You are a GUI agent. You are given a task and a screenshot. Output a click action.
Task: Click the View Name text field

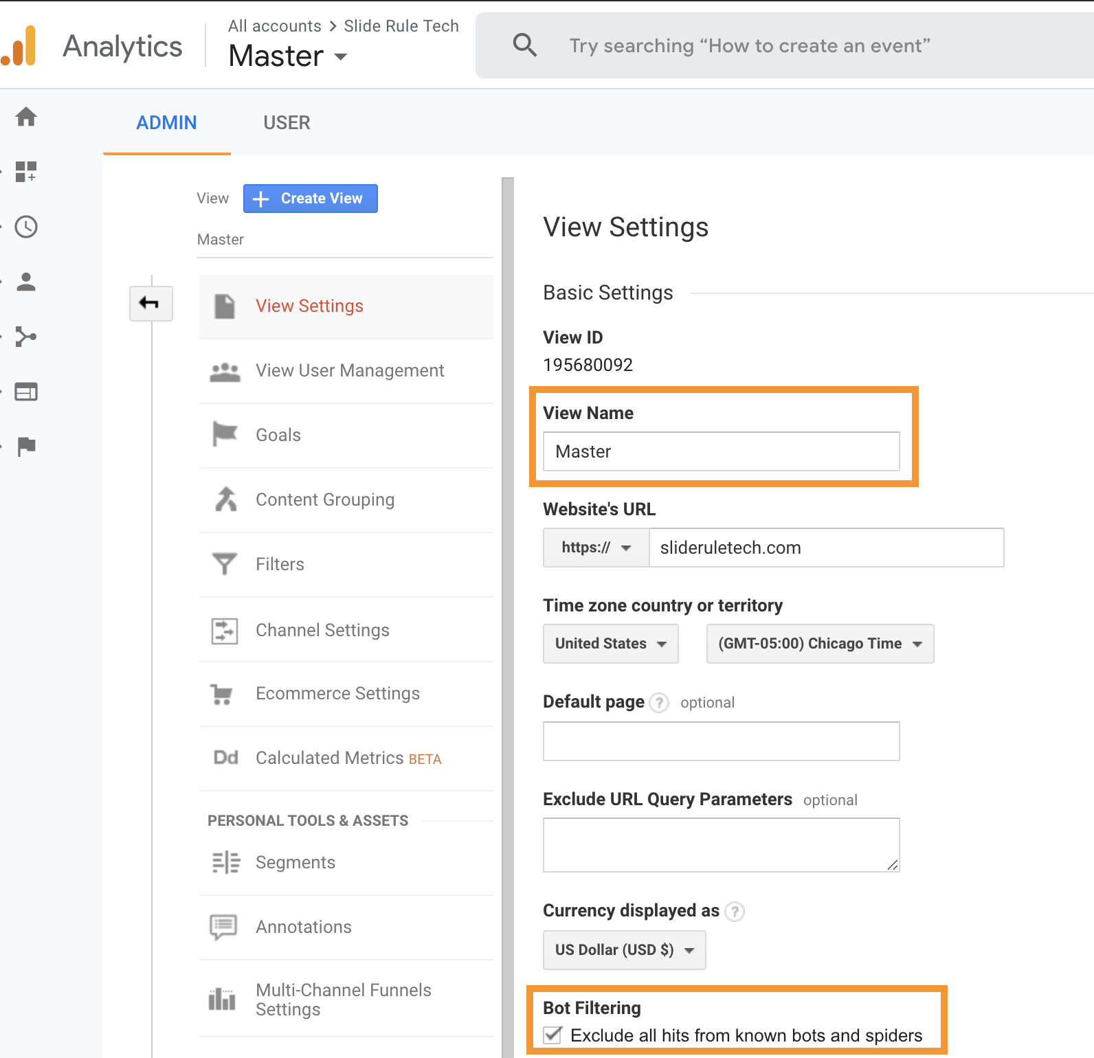721,451
